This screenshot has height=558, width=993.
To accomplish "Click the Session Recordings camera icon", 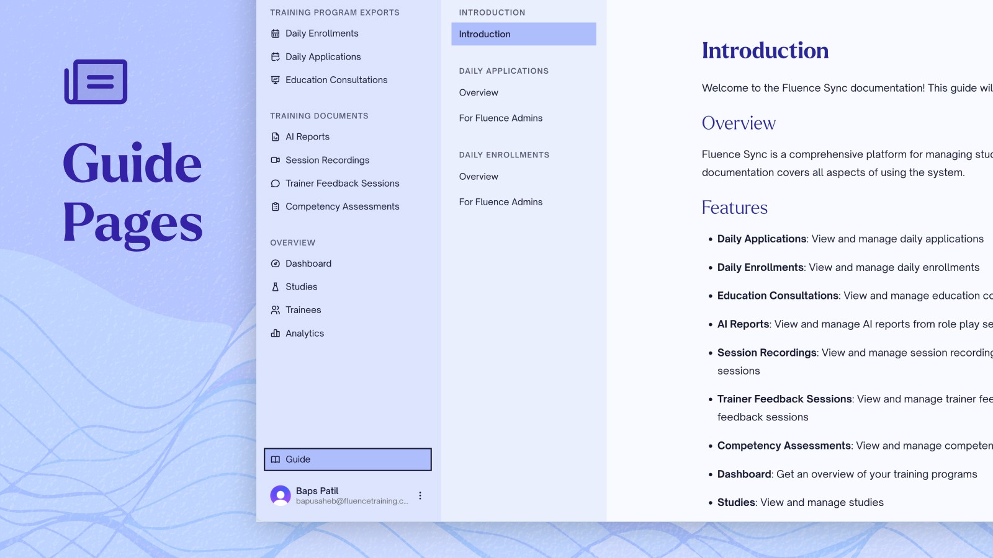I will click(x=276, y=160).
